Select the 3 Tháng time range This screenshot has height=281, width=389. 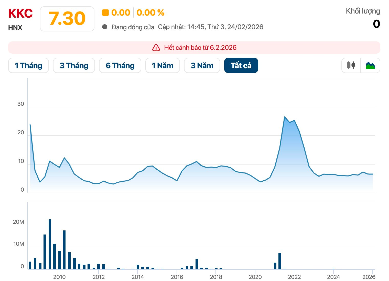pyautogui.click(x=74, y=65)
